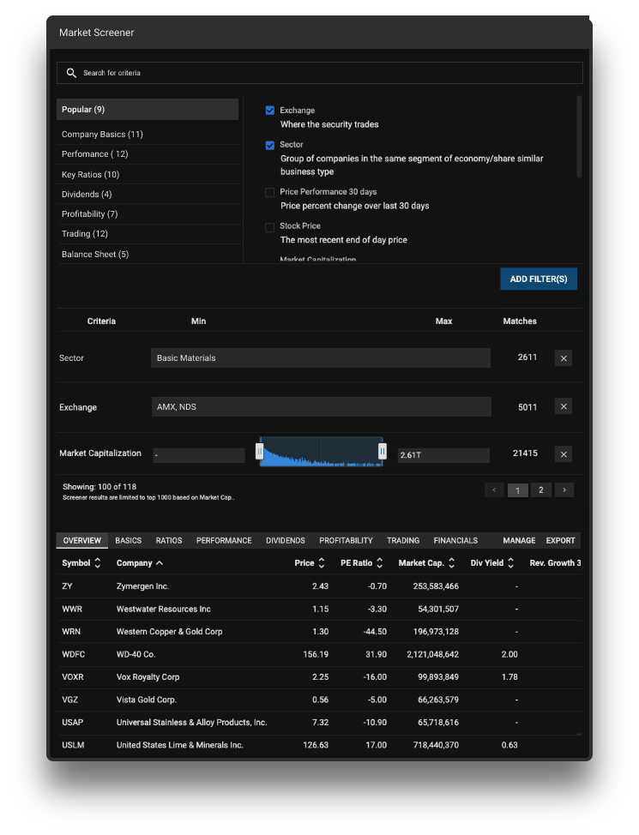This screenshot has height=835, width=639.
Task: Remove the Exchange filter row
Action: click(x=564, y=406)
